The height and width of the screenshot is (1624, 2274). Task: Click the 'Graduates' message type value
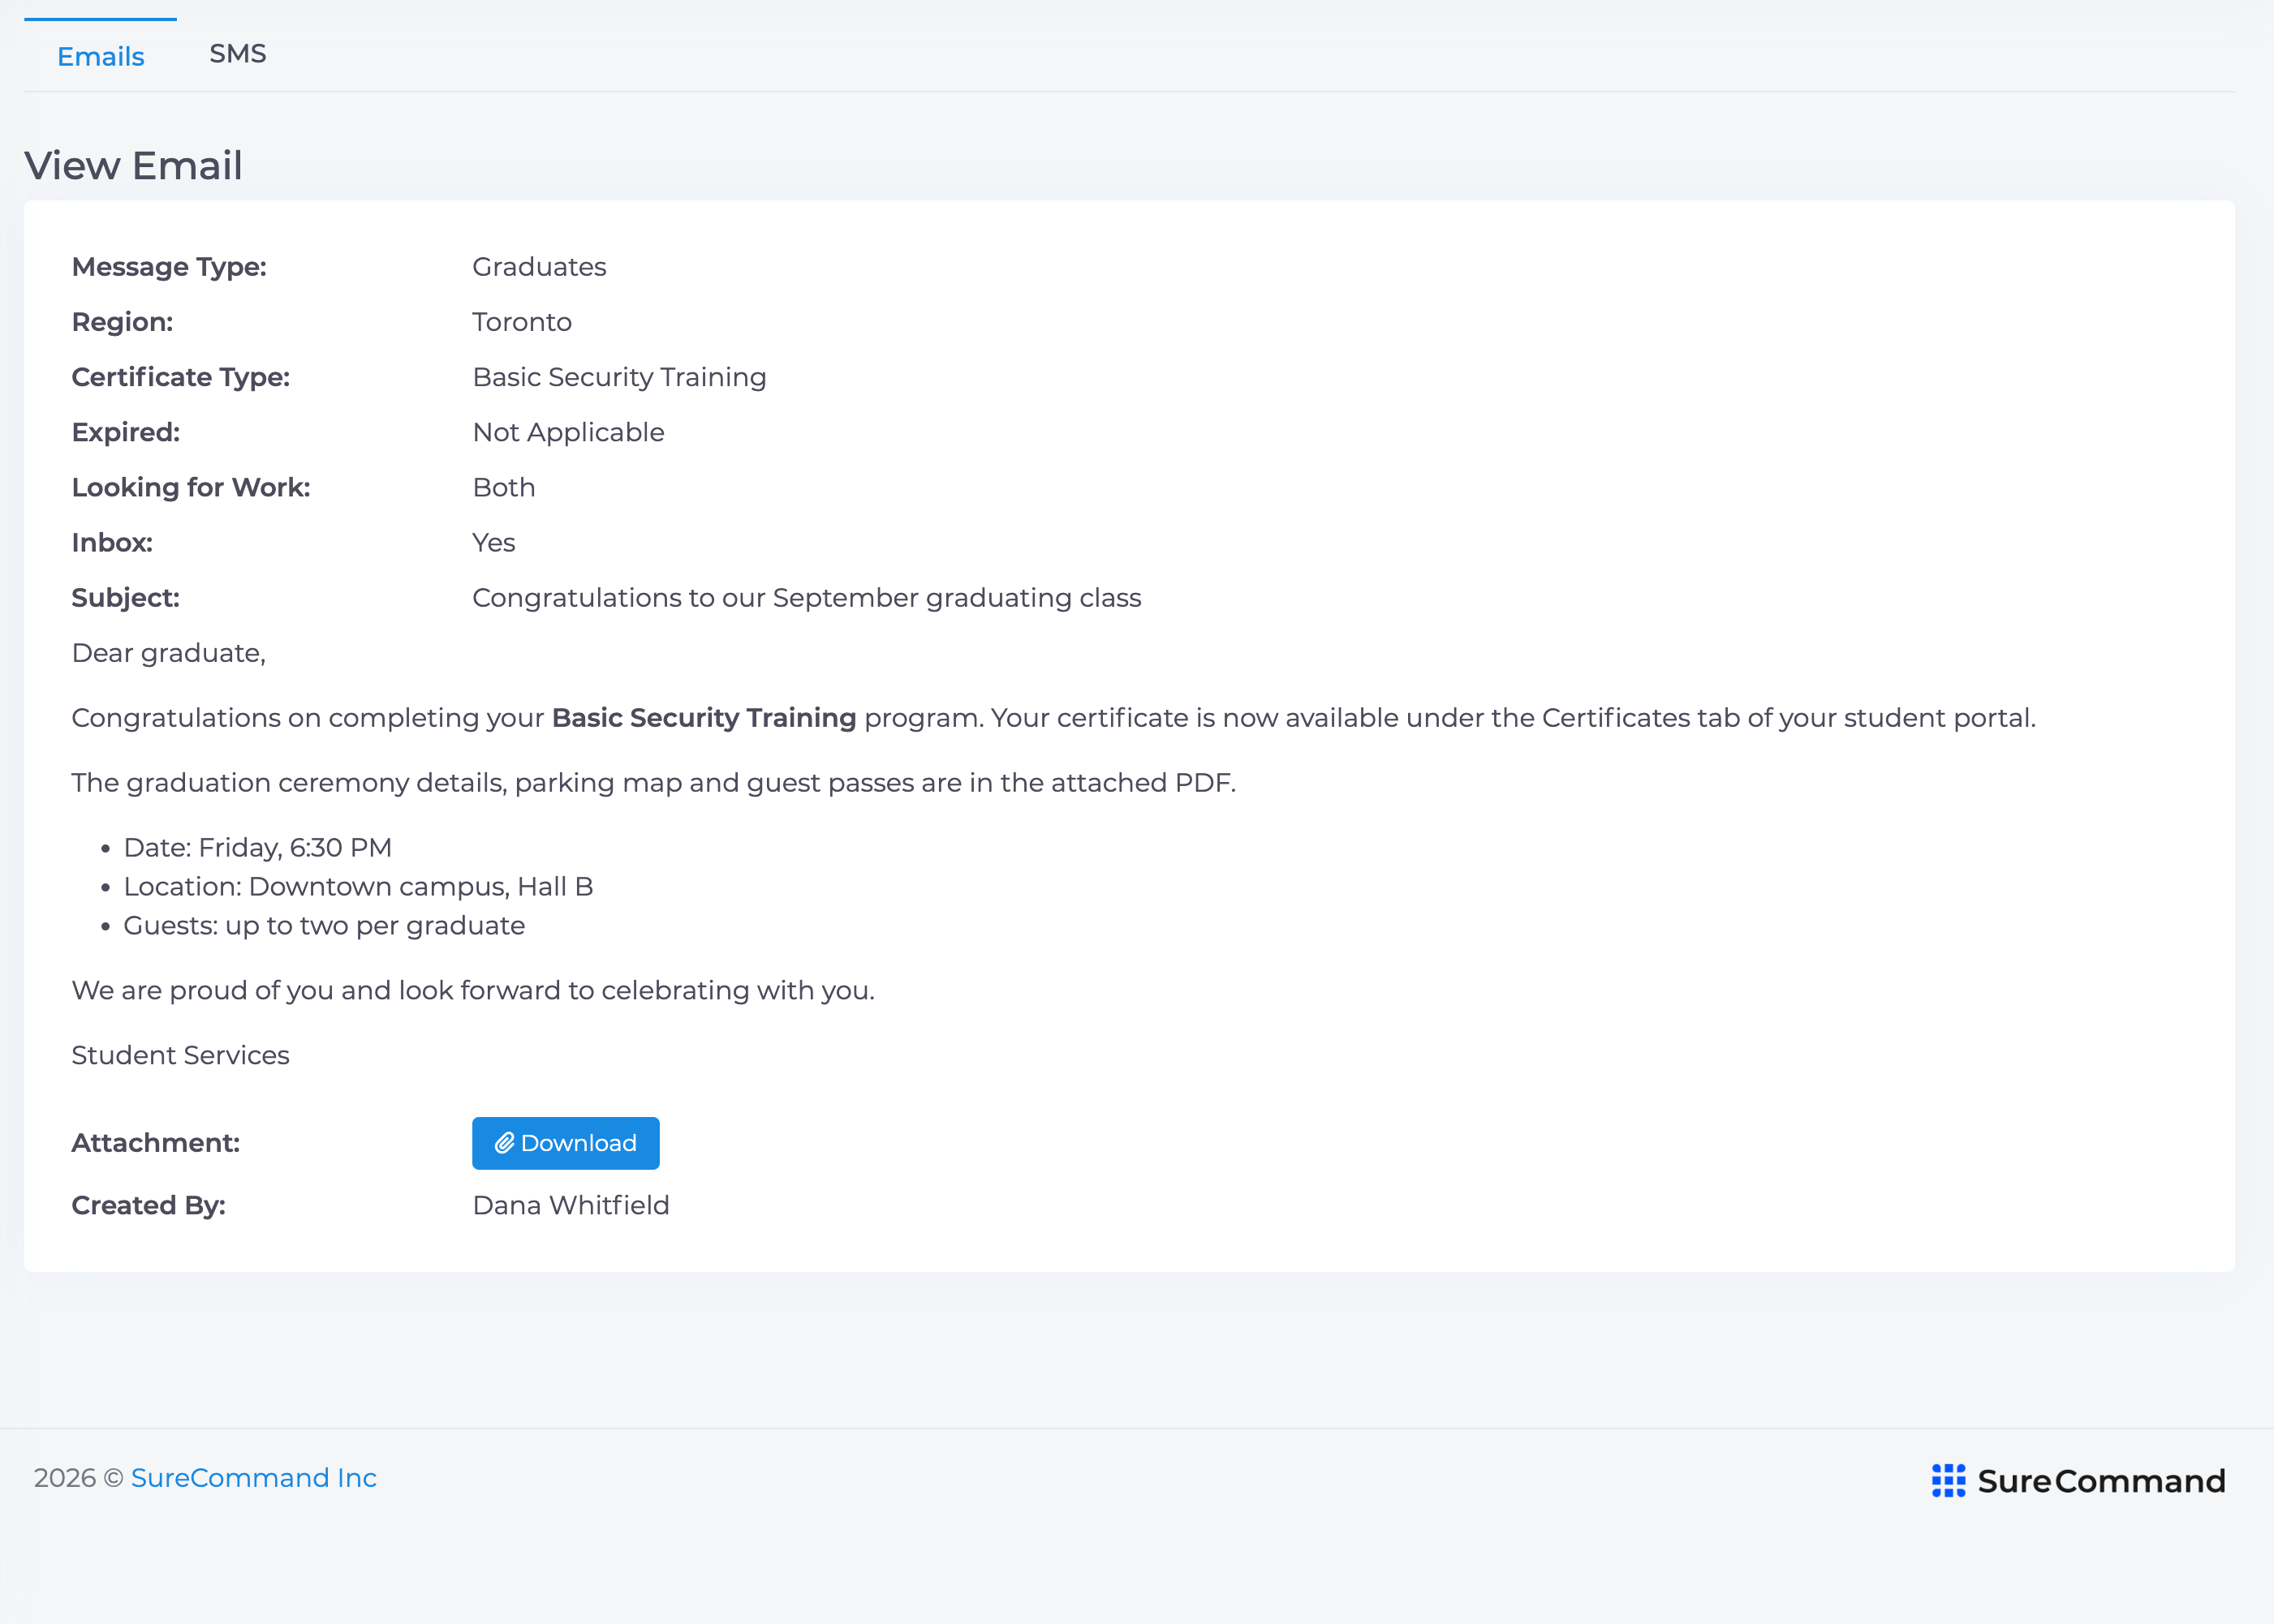[x=539, y=267]
